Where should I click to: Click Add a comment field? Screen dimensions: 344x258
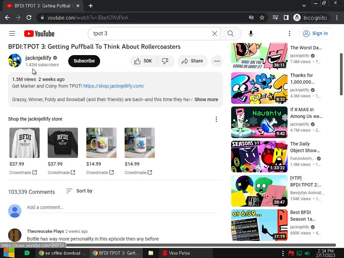(x=122, y=207)
